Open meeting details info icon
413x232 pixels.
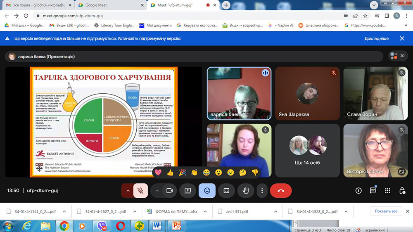358,191
